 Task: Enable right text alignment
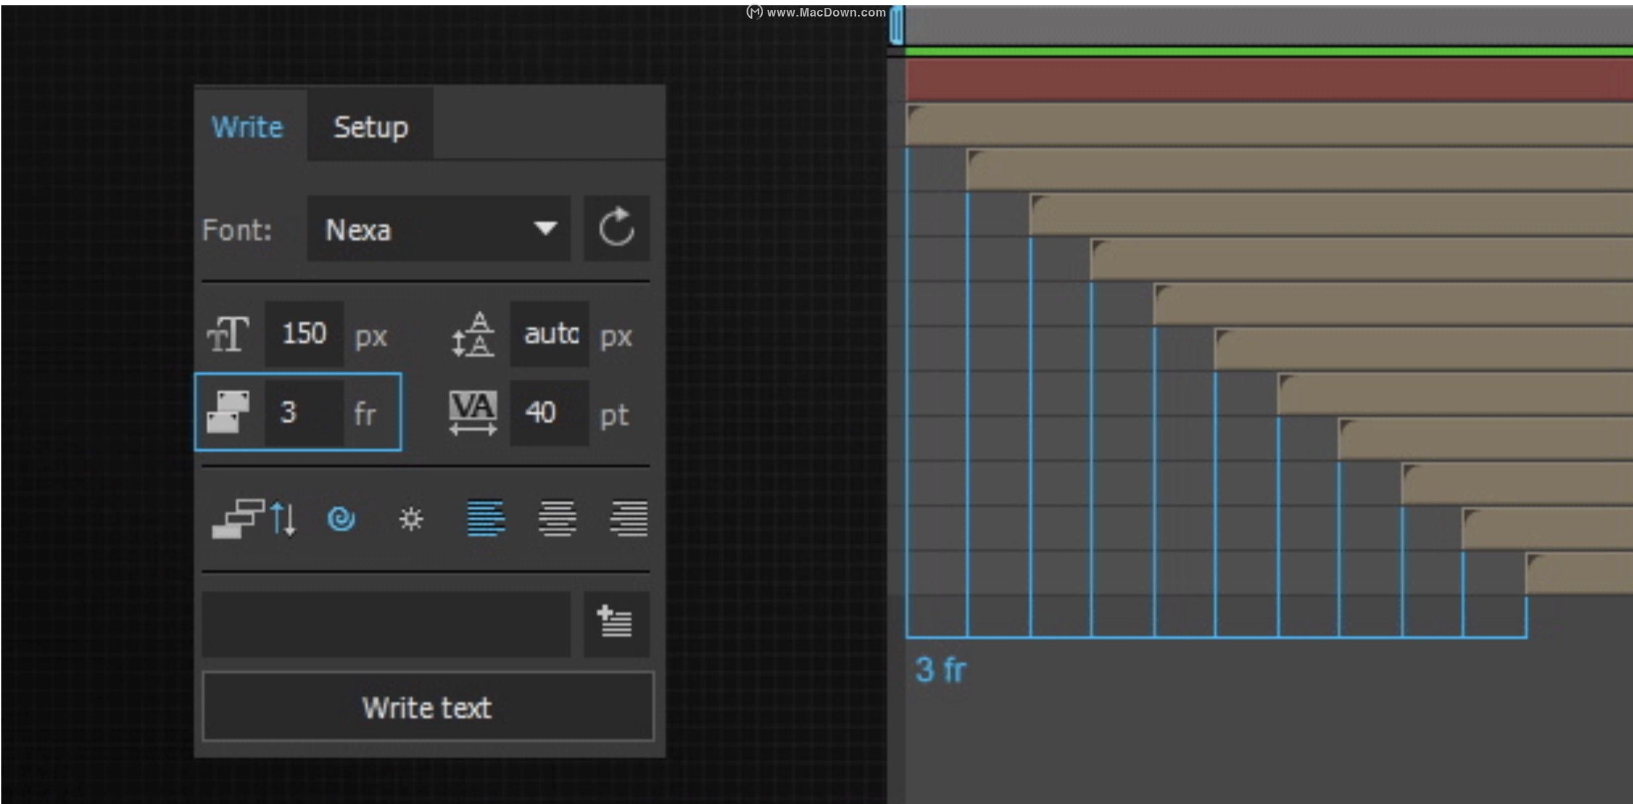click(x=628, y=519)
